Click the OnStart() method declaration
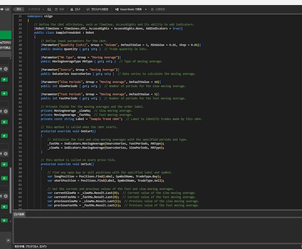Viewport: 302px width, 249px height. [x=68, y=131]
